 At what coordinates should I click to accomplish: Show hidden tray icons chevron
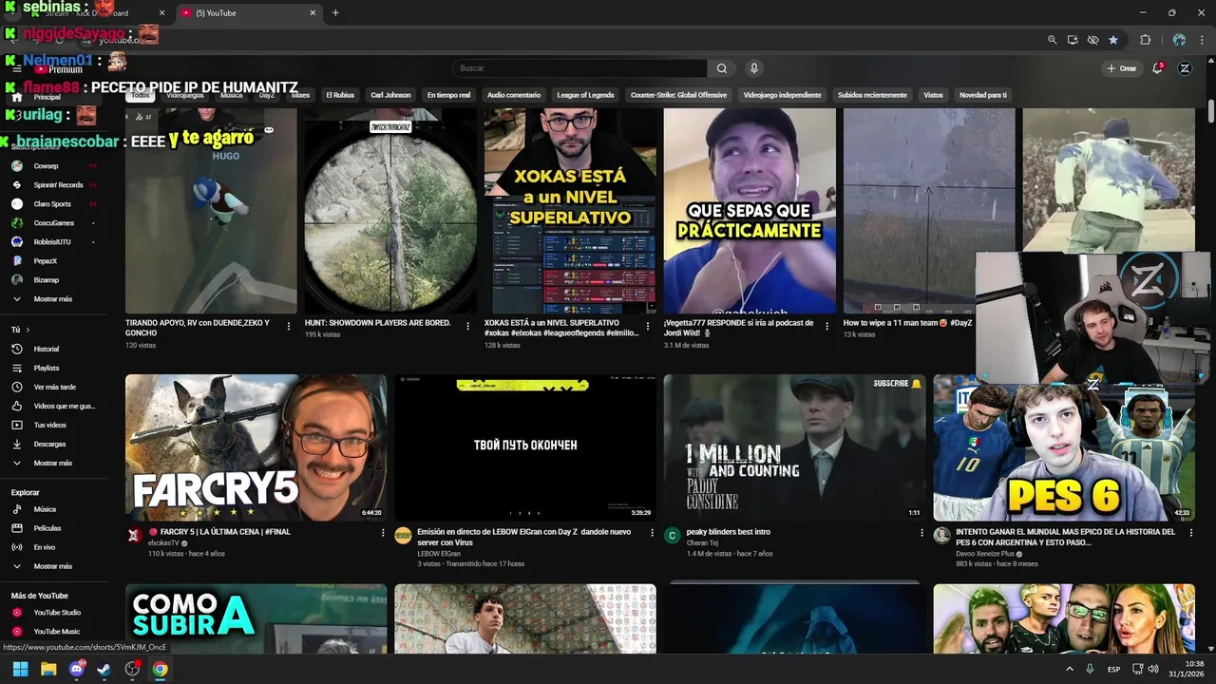(1070, 669)
